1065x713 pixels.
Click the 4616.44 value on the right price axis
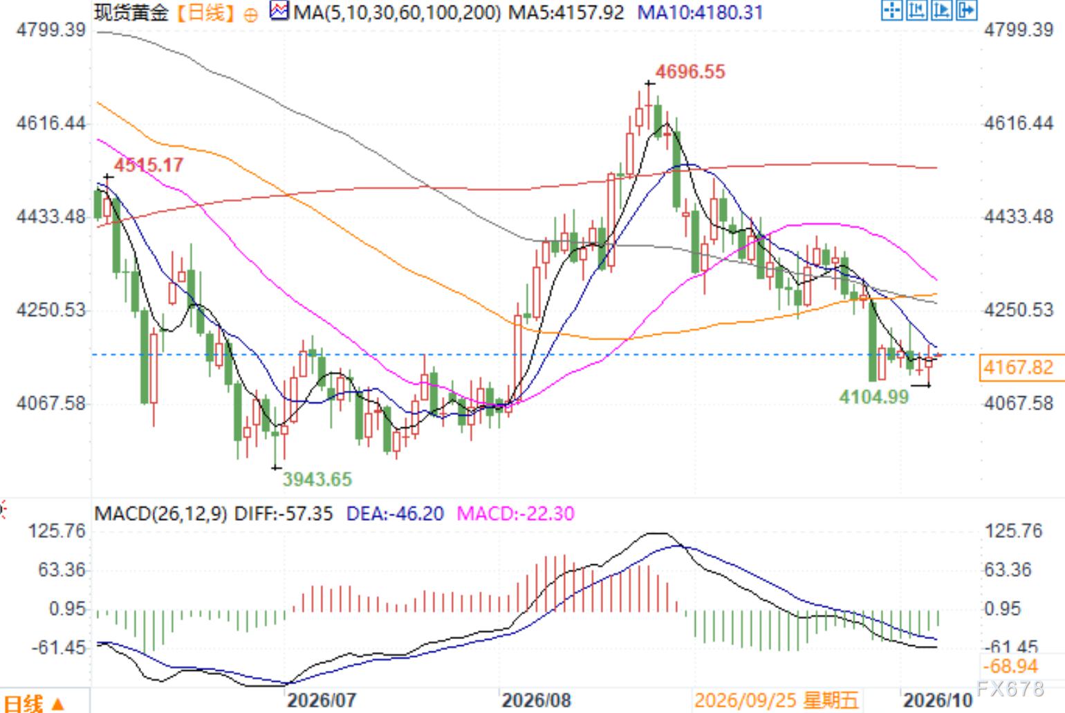[x=1019, y=123]
